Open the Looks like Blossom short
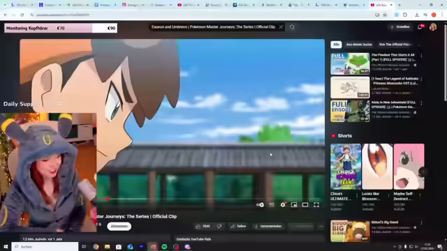This screenshot has height=251, width=447. coord(377,167)
